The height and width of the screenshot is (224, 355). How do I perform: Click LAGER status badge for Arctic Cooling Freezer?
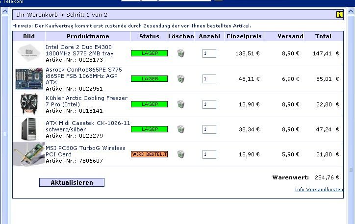(149, 104)
